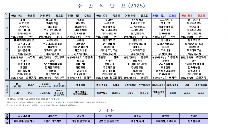
Task: Click lunch item "순살깻잎닭갈비"
Action: pos(137,44)
